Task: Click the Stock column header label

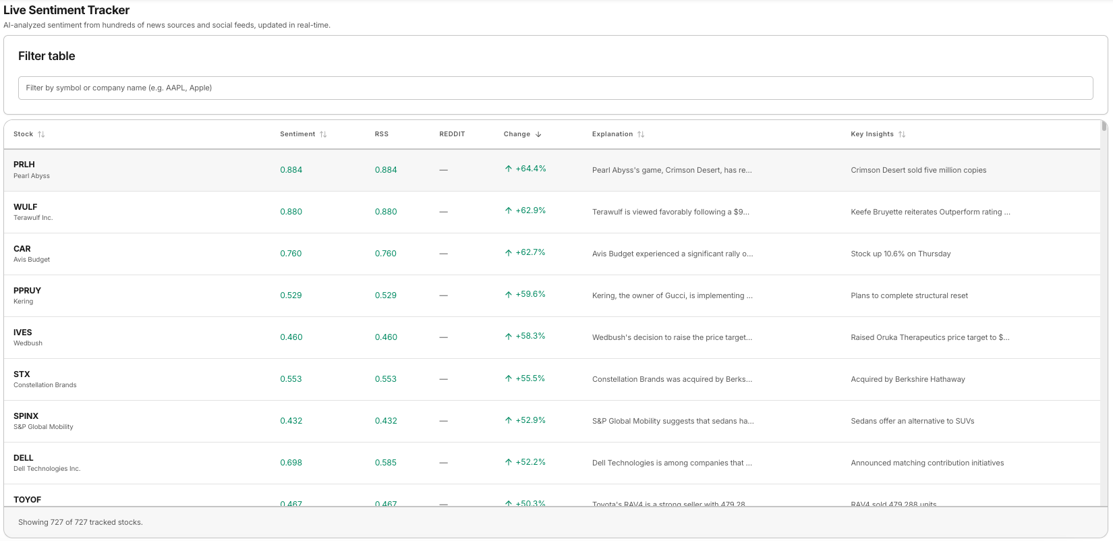Action: [x=24, y=134]
